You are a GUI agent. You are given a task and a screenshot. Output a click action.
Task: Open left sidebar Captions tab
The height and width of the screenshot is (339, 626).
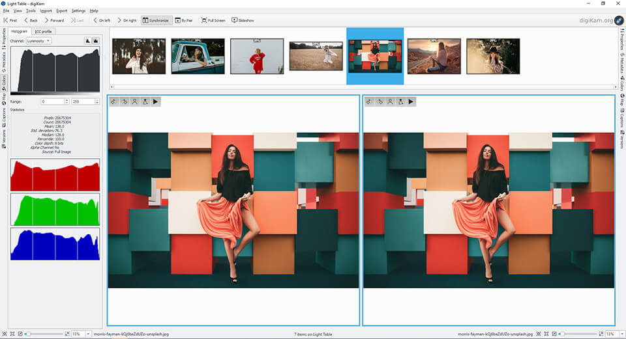(x=4, y=117)
